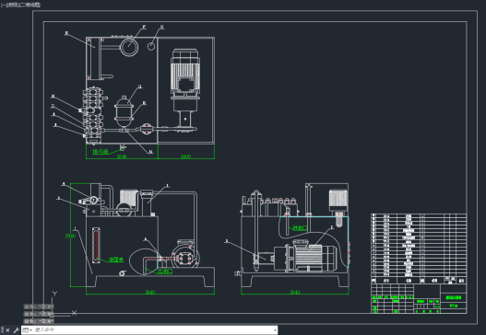Expand command history with the arrow
This screenshot has height=335, width=486.
click(x=275, y=330)
